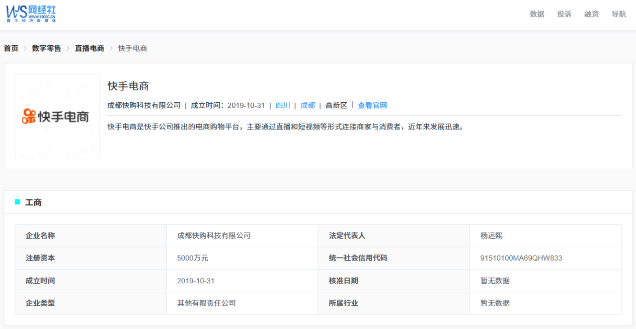Viewport: 636px width, 329px height.
Task: Click the 统一社会信用代码 label cell
Action: tap(394, 259)
